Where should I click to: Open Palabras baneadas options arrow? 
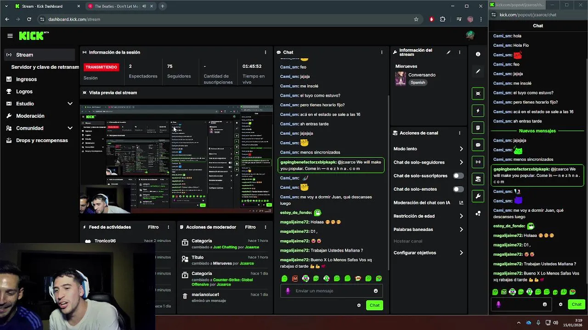461,229
